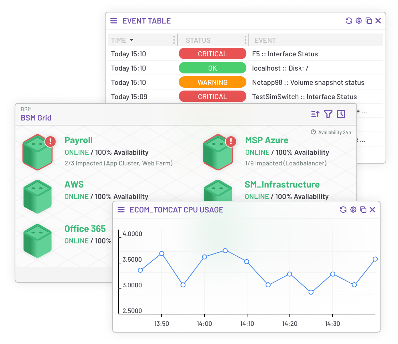This screenshot has width=398, height=344.
Task: Open the EVENT column options menu
Action: [265, 40]
